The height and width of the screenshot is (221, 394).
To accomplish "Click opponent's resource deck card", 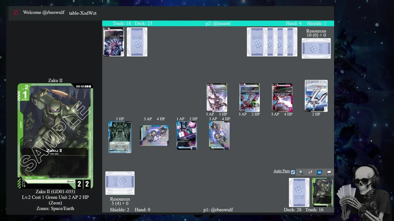I will click(x=316, y=48).
